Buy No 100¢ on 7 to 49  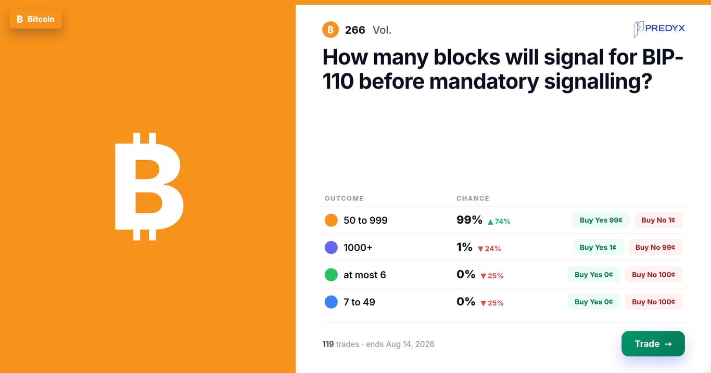(654, 301)
